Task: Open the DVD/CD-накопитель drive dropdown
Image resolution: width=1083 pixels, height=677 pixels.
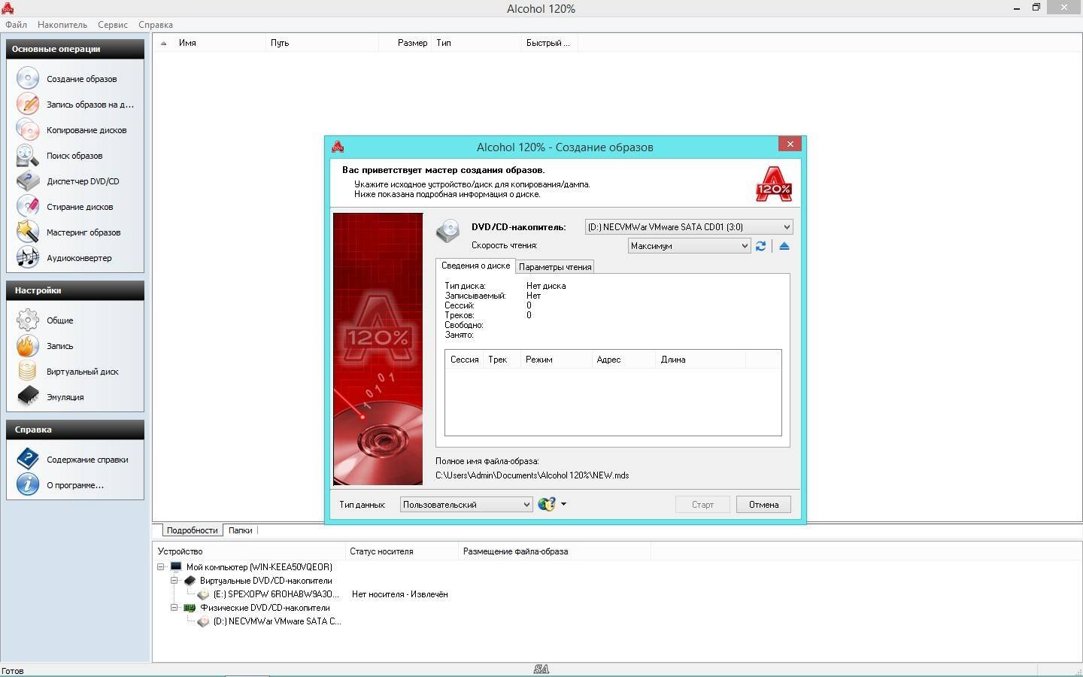Action: pos(689,226)
